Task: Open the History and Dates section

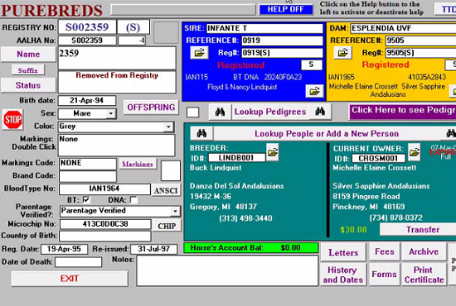Action: click(343, 275)
